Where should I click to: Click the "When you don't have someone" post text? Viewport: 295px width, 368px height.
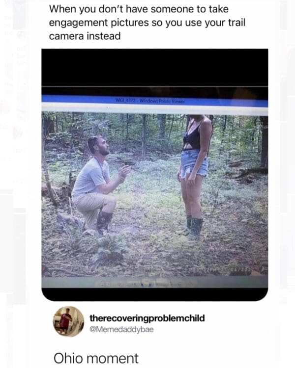pyautogui.click(x=147, y=23)
